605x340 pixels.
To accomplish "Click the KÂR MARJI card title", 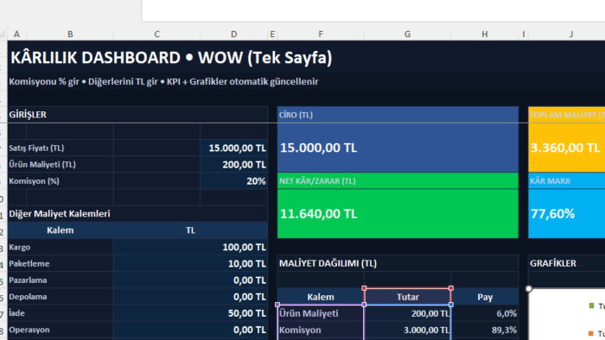I will [x=550, y=181].
